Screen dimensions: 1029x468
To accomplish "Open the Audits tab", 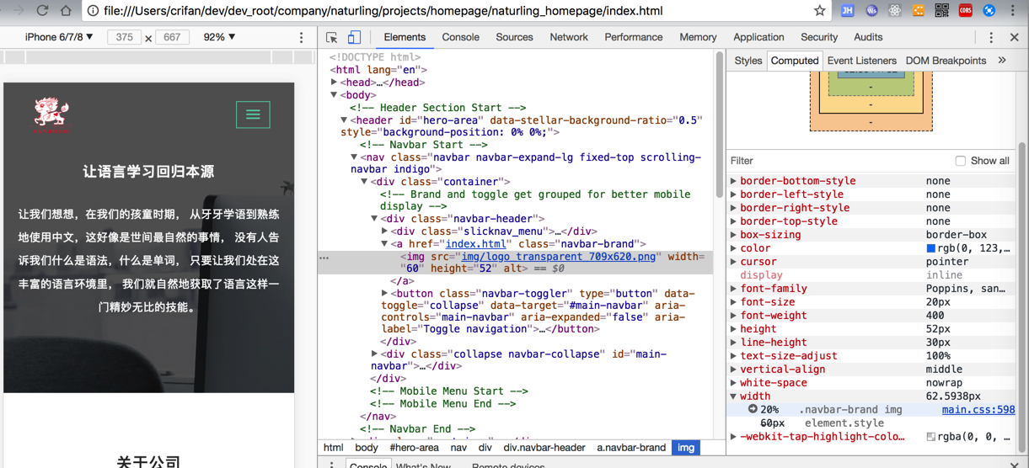I will [868, 37].
